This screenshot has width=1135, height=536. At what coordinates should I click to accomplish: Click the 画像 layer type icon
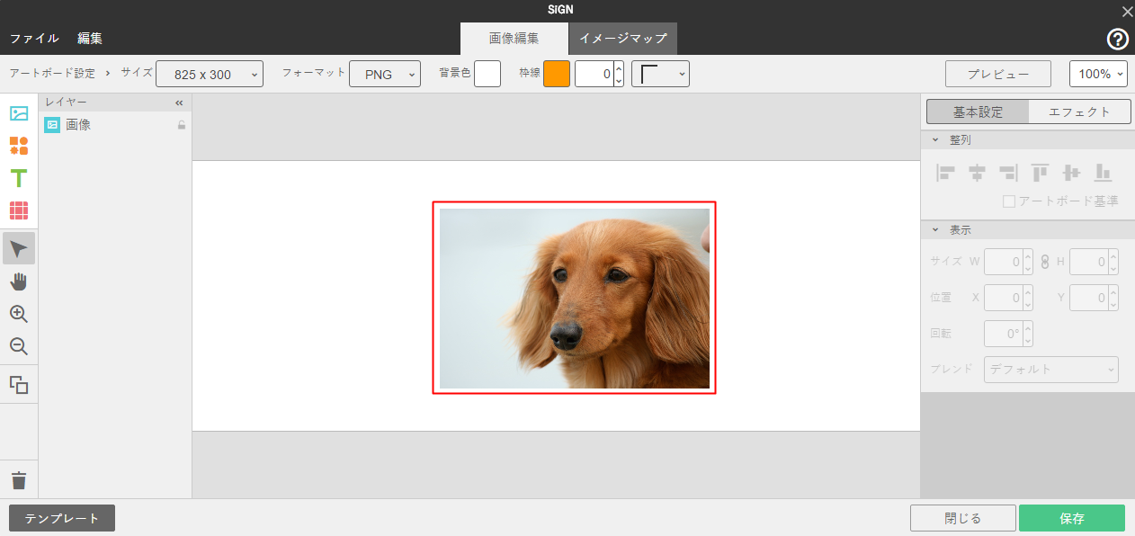click(x=52, y=125)
